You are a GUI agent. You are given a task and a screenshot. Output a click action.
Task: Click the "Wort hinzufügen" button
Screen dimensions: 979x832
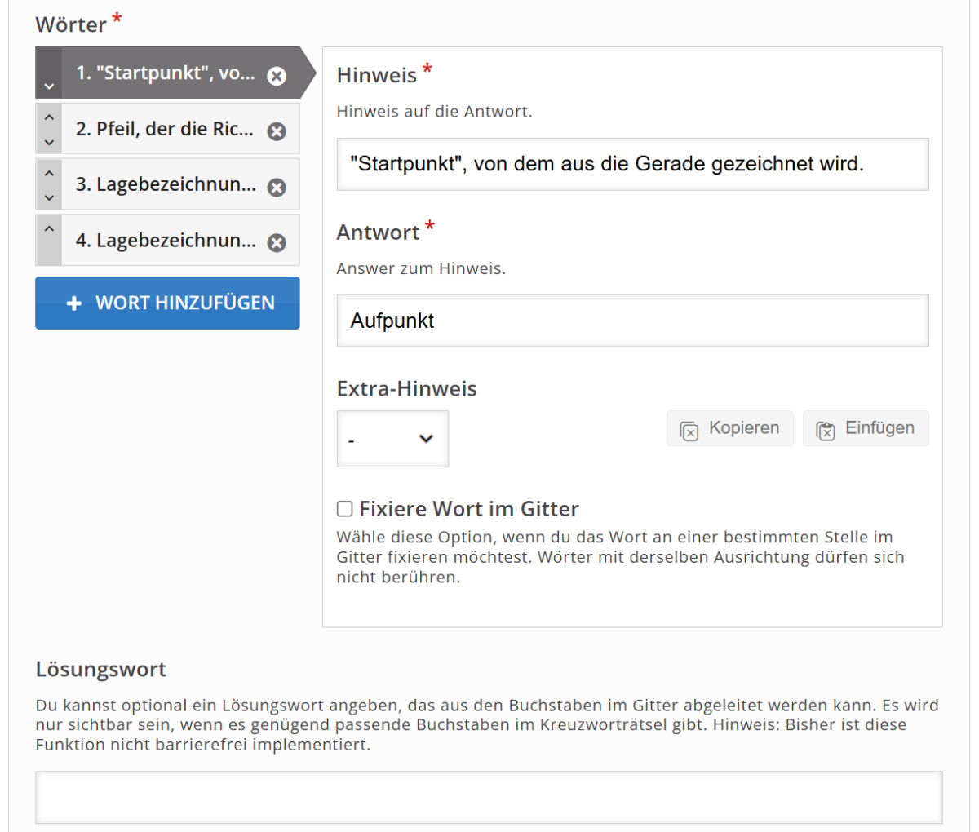click(x=167, y=303)
